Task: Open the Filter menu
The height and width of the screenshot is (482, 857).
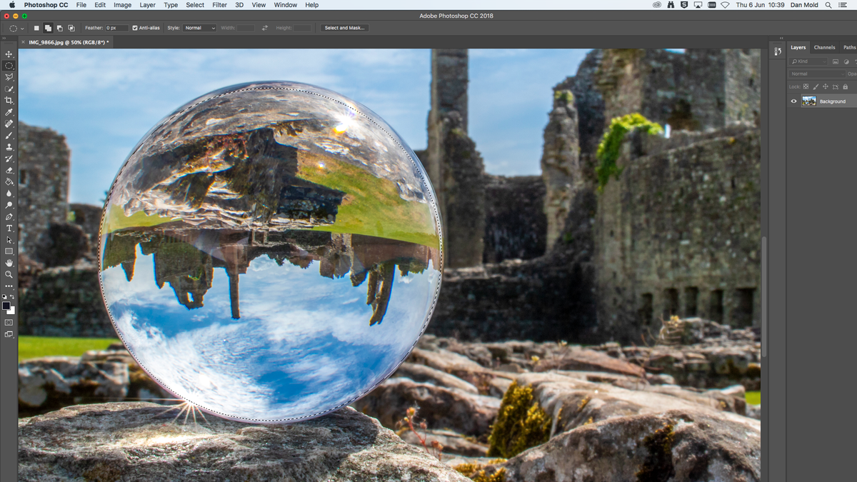Action: 219,5
